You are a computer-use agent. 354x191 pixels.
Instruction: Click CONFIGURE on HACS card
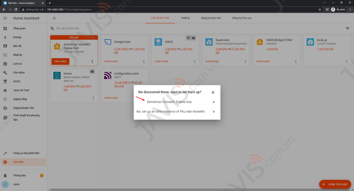point(161,61)
